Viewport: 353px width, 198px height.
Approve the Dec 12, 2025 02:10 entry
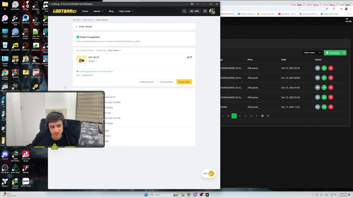tap(324, 68)
